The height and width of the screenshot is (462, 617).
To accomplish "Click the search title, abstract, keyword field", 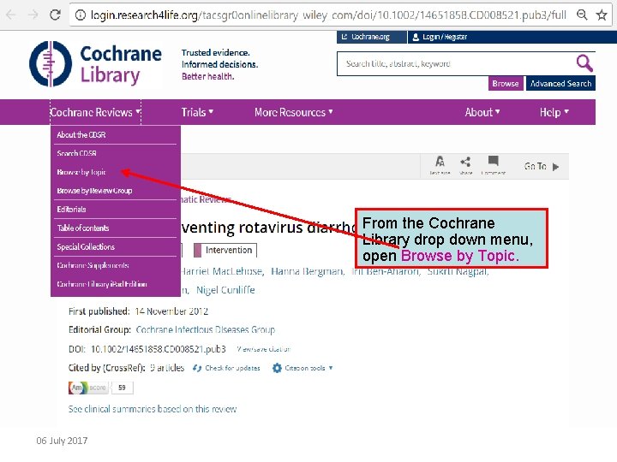I will tap(457, 63).
